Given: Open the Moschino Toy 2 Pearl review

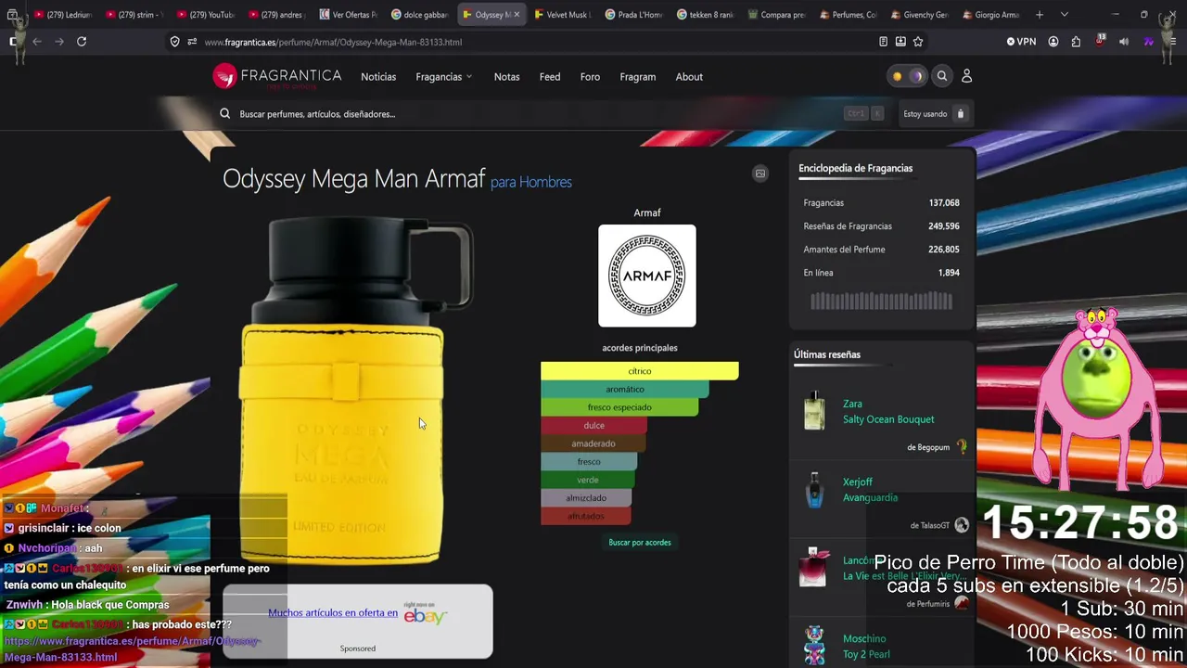Looking at the screenshot, I should pos(866,647).
